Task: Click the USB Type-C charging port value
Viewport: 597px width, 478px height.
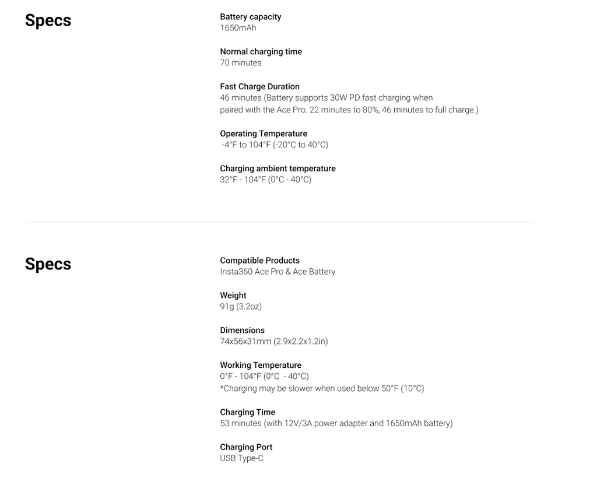Action: (241, 458)
